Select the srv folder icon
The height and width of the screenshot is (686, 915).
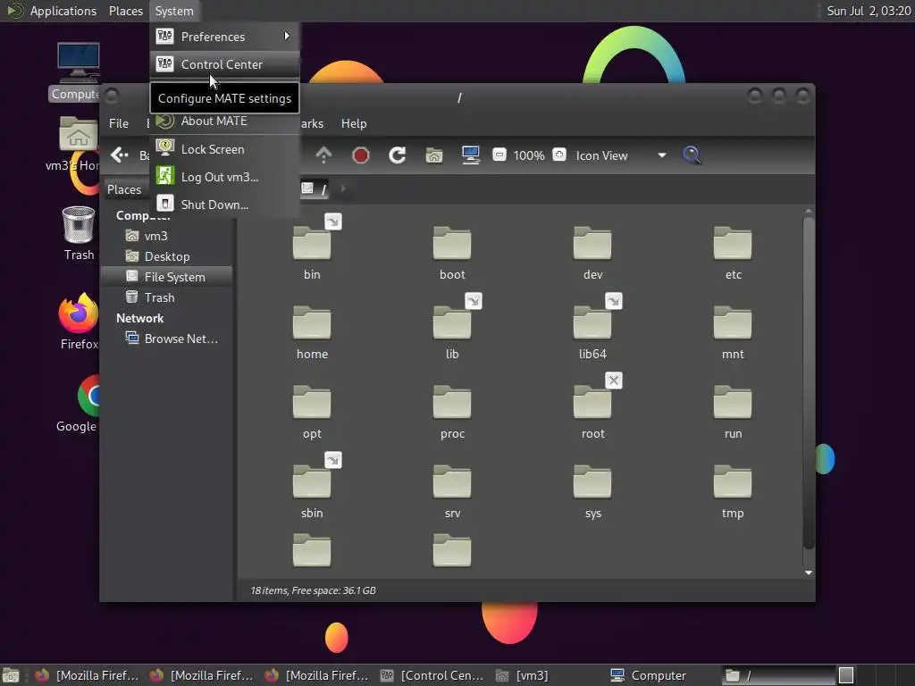(x=452, y=481)
